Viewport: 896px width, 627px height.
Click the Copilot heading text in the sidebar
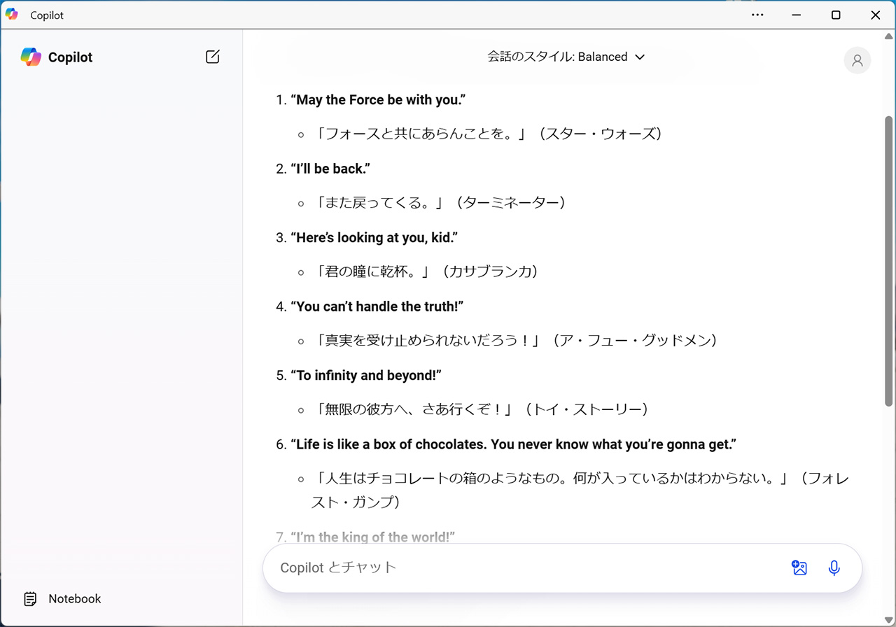pyautogui.click(x=70, y=57)
